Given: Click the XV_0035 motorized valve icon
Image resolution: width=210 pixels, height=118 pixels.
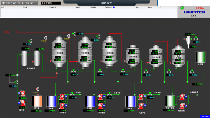Looking at the screenshot, I should click(46, 37).
